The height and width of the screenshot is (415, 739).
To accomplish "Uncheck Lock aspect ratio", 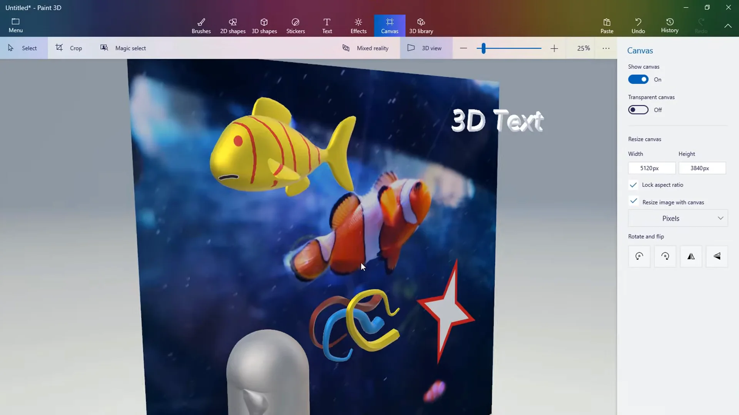I will (x=633, y=185).
